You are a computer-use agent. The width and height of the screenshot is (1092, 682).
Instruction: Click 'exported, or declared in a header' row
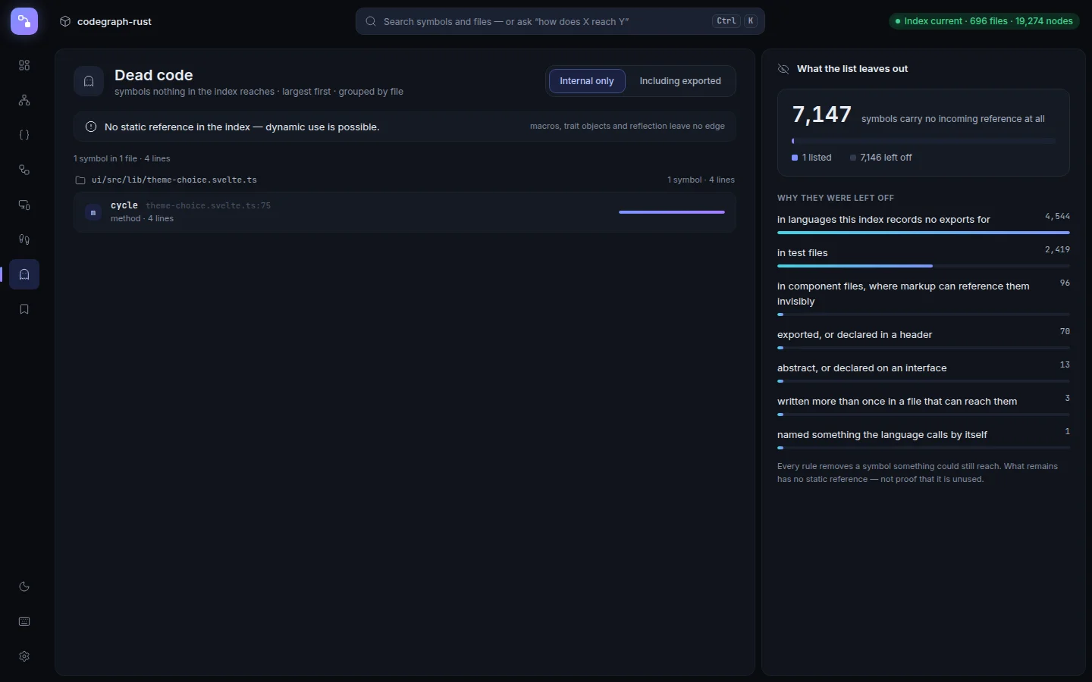(x=924, y=339)
